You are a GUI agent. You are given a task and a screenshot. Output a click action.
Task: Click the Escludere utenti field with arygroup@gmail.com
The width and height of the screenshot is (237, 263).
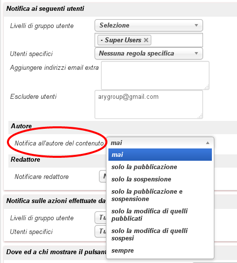click(149, 105)
